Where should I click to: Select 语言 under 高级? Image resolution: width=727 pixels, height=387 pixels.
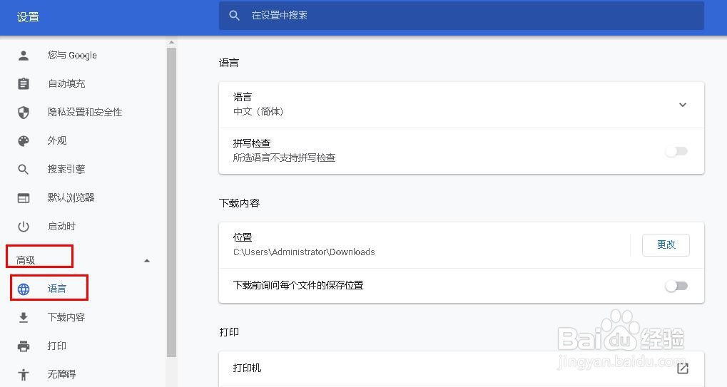click(x=57, y=289)
